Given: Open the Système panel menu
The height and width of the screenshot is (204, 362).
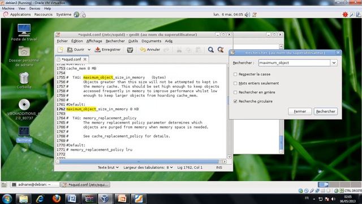Looking at the screenshot, I should pyautogui.click(x=64, y=14).
